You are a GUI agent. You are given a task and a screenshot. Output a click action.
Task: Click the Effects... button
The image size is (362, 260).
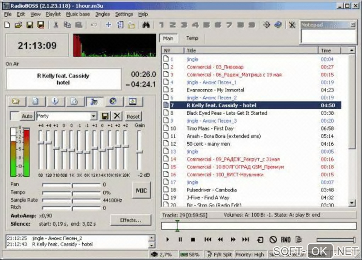[130, 220]
